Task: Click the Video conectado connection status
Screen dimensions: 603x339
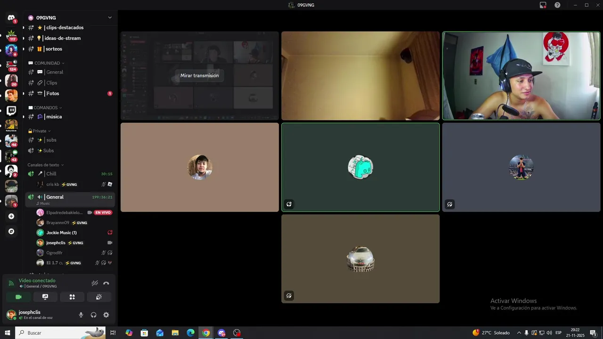Action: [37, 281]
